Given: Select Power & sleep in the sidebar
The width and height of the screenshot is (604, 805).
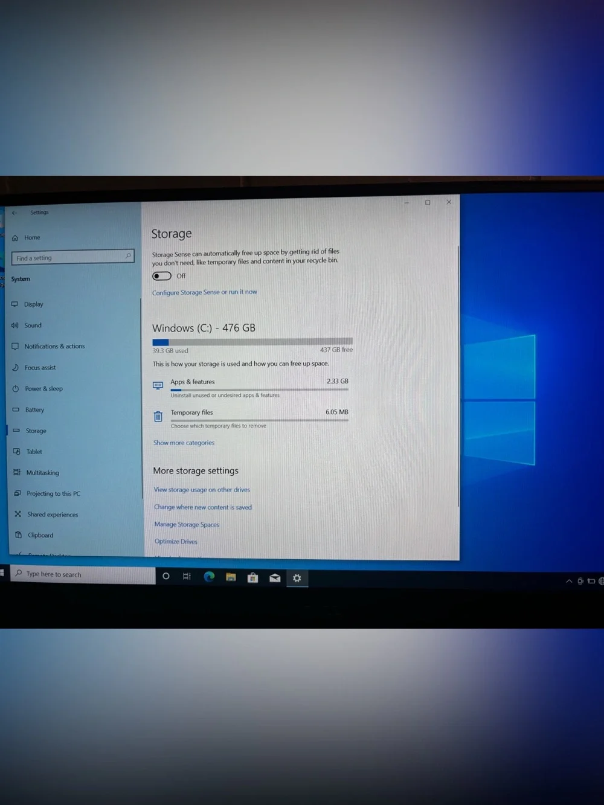Looking at the screenshot, I should (37, 388).
